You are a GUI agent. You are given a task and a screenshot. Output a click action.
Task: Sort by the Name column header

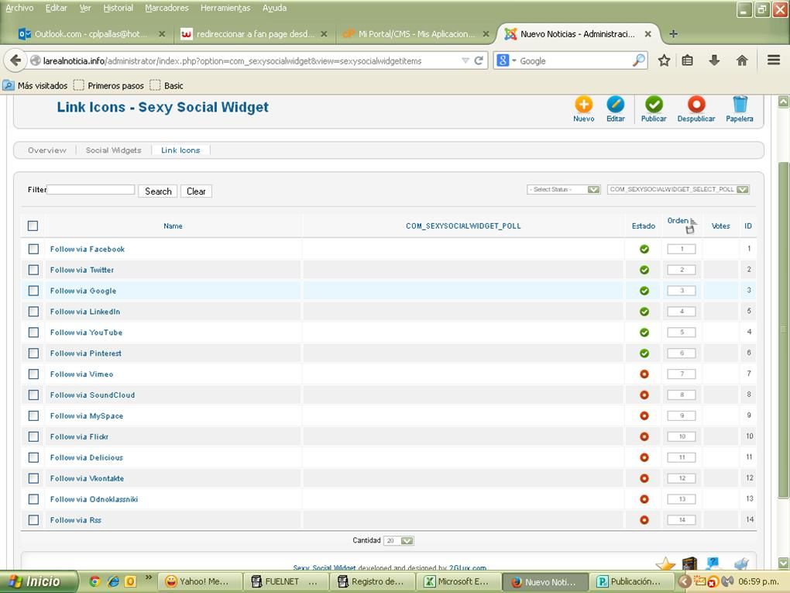173,226
